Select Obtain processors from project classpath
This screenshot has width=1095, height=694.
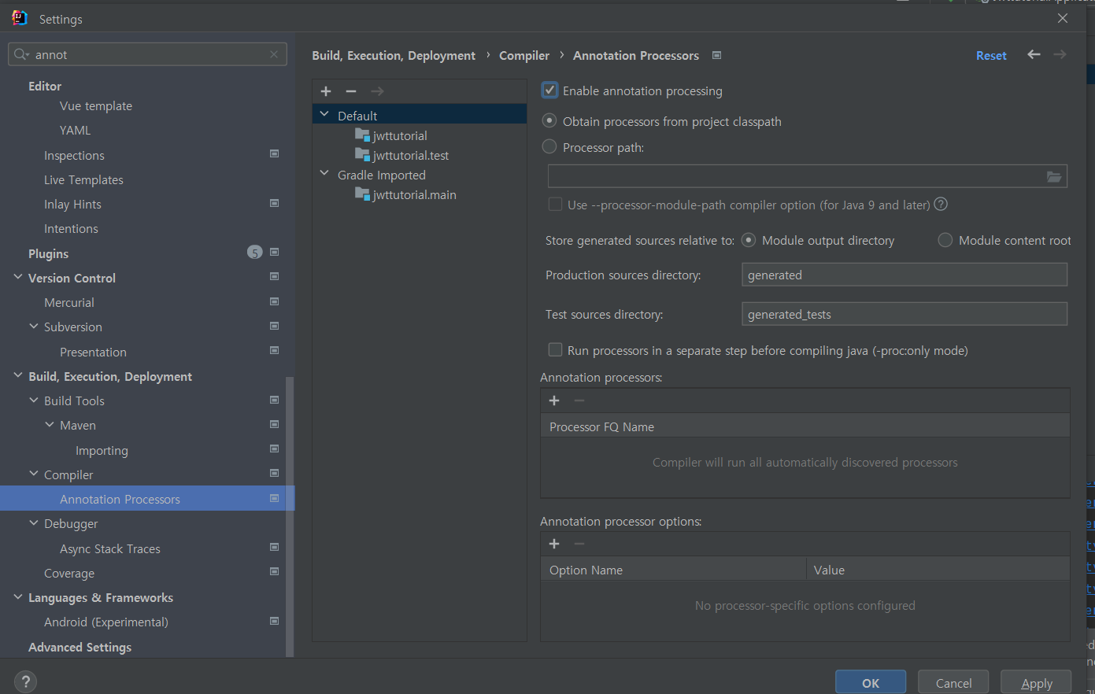549,121
